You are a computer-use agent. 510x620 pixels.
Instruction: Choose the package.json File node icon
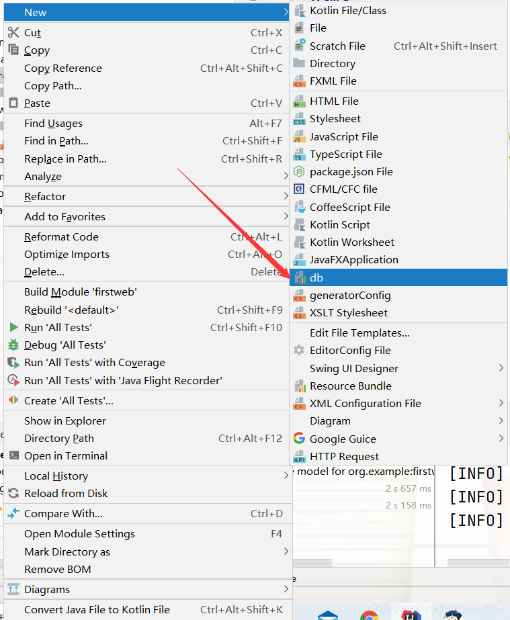click(300, 171)
